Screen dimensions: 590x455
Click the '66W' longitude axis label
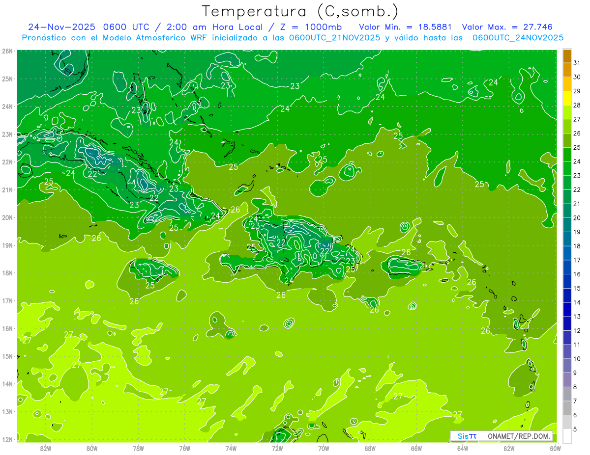416,448
